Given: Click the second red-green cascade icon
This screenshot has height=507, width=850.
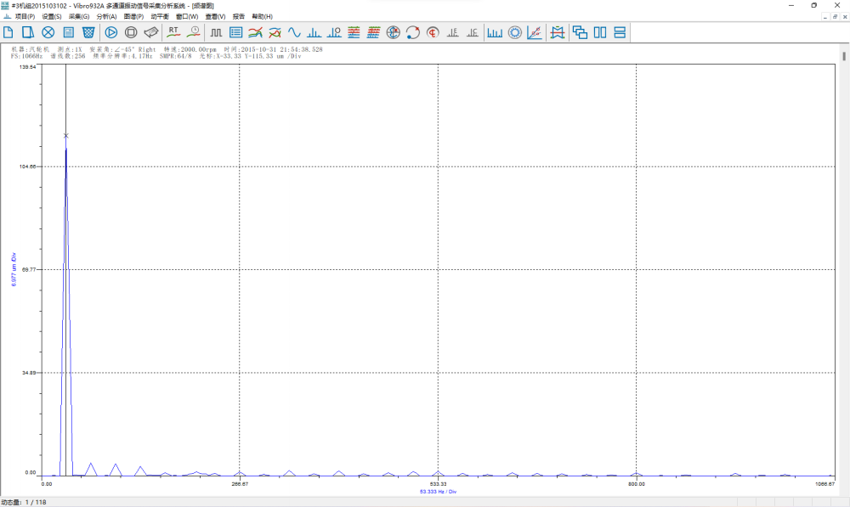Looking at the screenshot, I should (373, 32).
